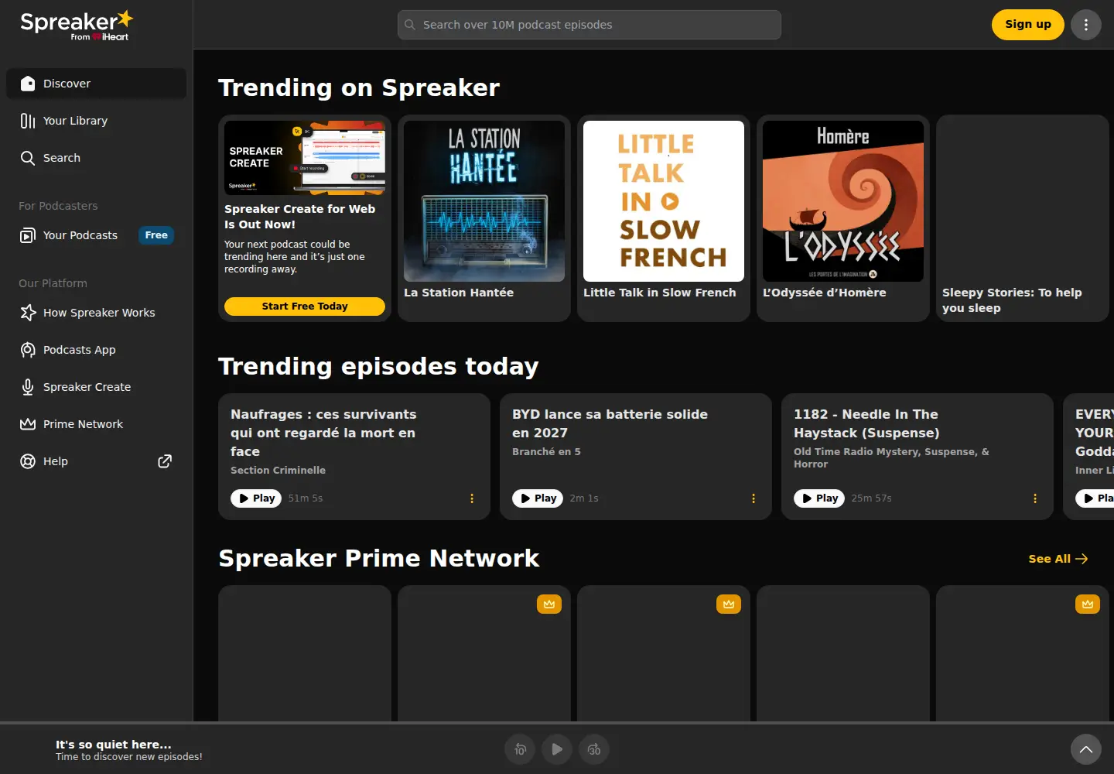The image size is (1114, 774).
Task: Click the Sign up button
Action: pyautogui.click(x=1028, y=25)
